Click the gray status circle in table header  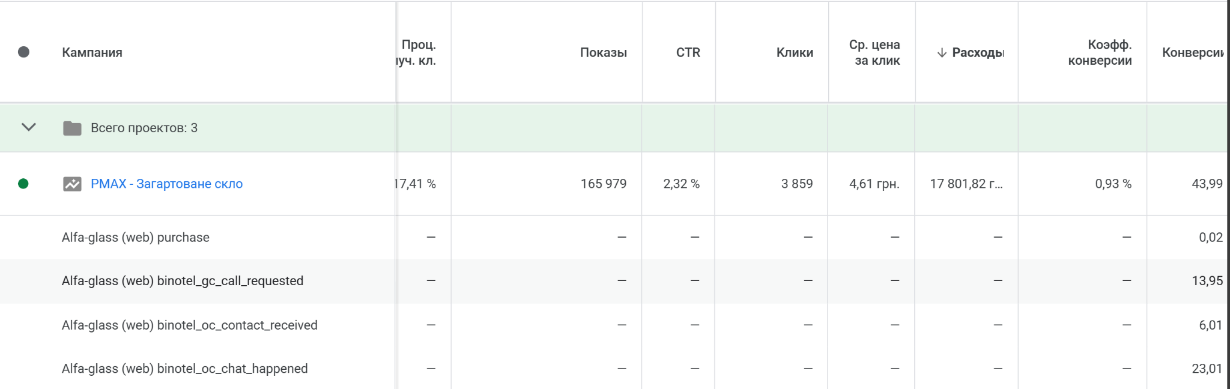tap(23, 52)
